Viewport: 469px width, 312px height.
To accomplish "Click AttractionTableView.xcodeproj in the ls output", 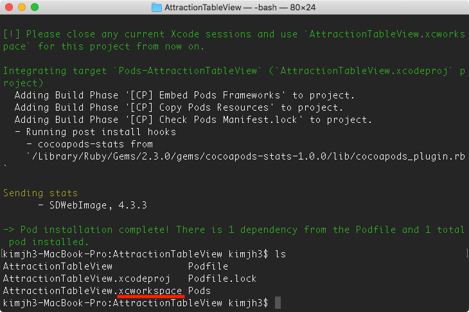I will (x=87, y=279).
